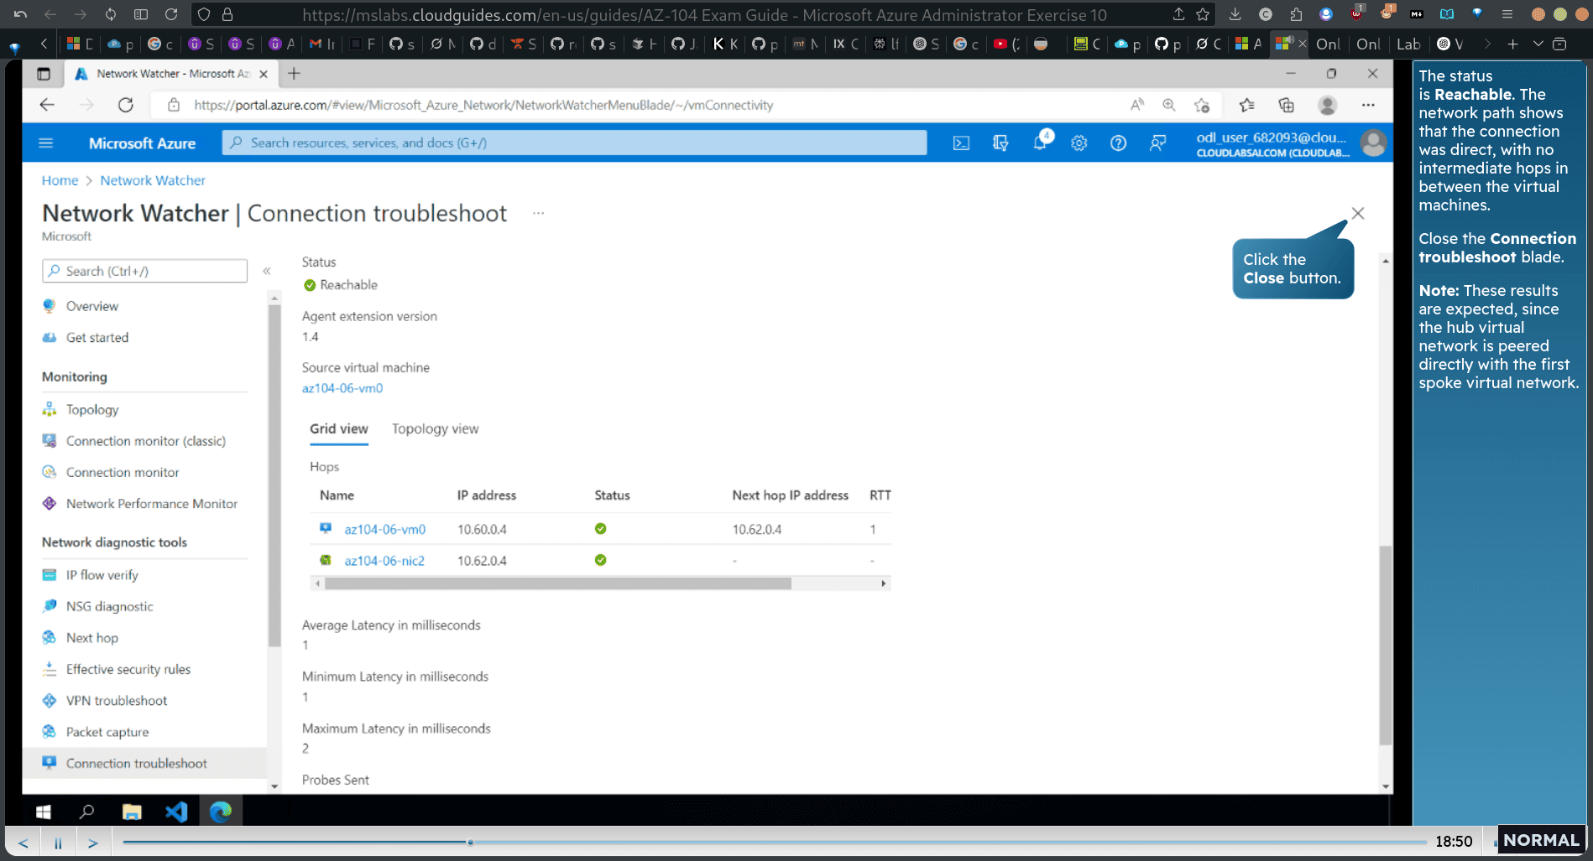1593x861 pixels.
Task: Open source virtual machine az104-06-vm0 link
Action: [342, 388]
